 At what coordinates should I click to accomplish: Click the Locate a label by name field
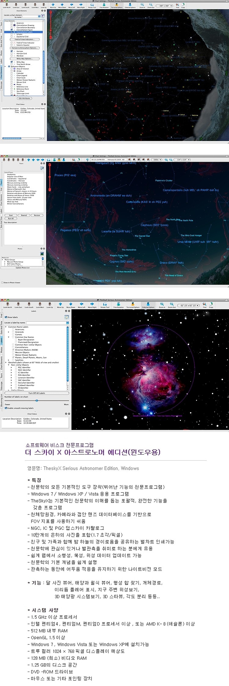click(x=47, y=323)
